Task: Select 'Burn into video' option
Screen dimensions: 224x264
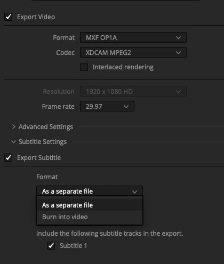Action: click(90, 217)
